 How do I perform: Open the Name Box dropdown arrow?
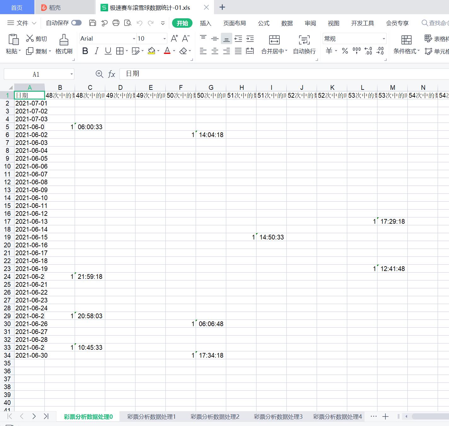tap(72, 74)
